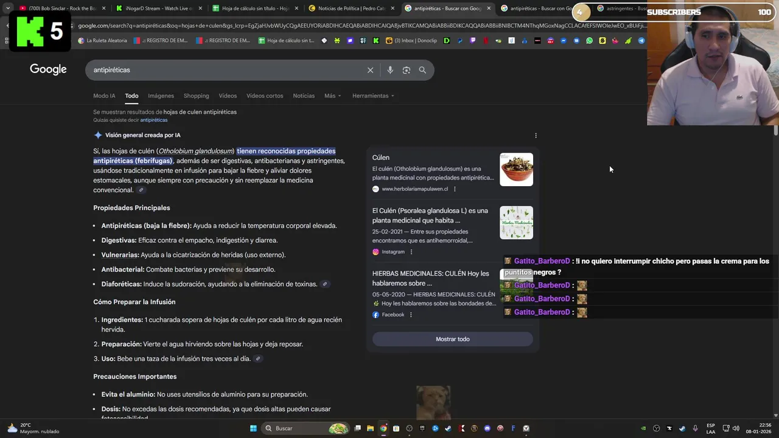Start voice search with the microphone icon
This screenshot has height=438, width=779.
point(390,70)
